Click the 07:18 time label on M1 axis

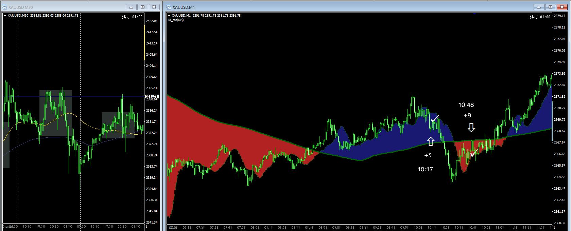tap(187, 228)
